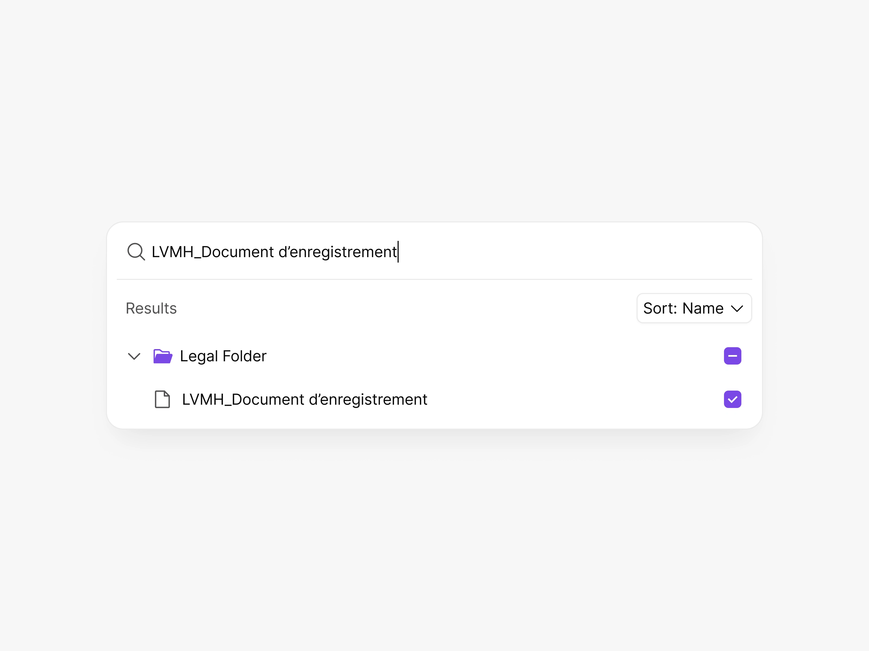This screenshot has width=869, height=651.
Task: Click the Results section heading
Action: [151, 308]
